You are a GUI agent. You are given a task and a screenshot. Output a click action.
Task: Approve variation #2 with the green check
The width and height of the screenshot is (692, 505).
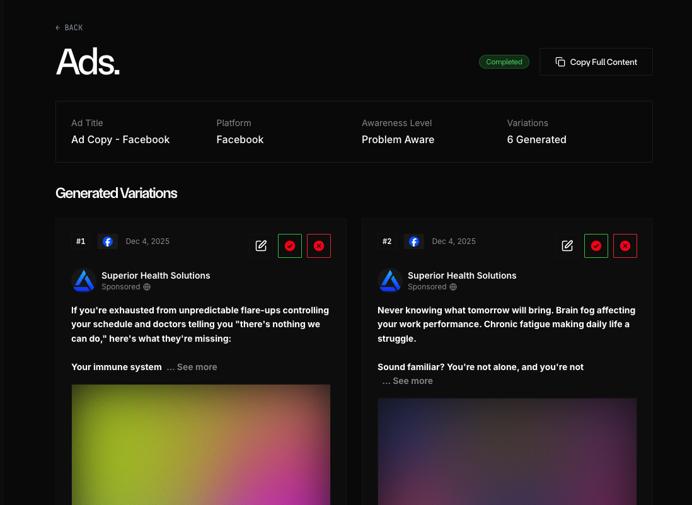point(596,246)
